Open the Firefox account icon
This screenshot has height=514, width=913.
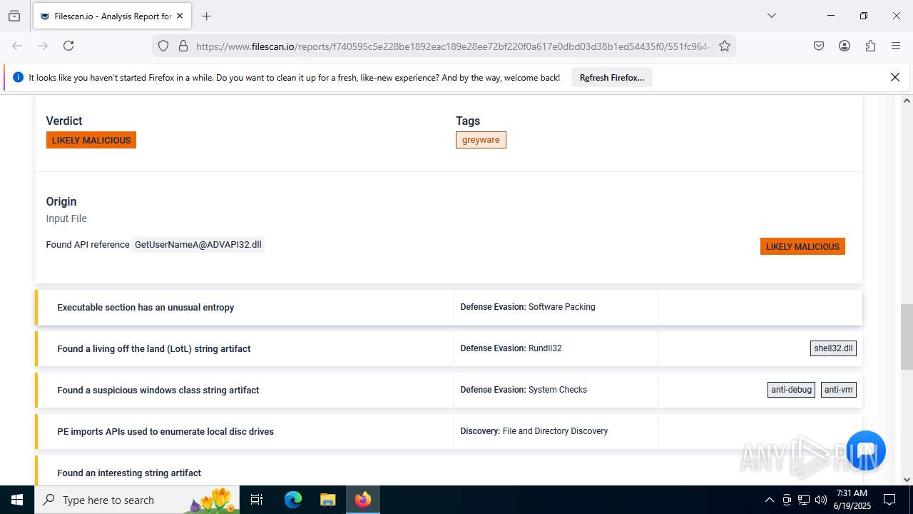click(x=845, y=46)
